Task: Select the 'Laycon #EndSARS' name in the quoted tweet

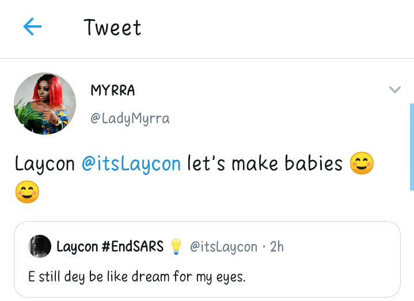Action: point(110,247)
